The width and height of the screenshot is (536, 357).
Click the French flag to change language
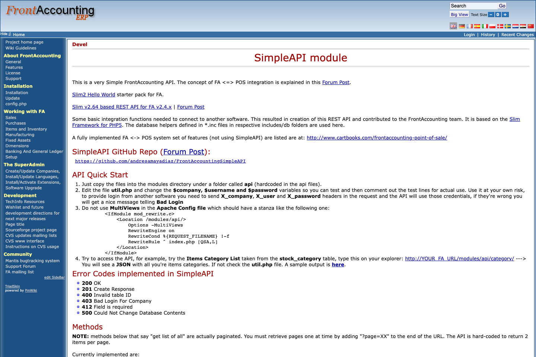pos(469,26)
